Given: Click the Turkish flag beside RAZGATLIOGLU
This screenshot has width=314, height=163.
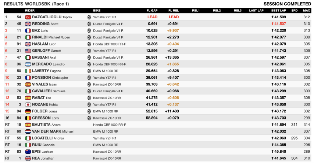Looking at the screenshot, I should pos(28,17).
